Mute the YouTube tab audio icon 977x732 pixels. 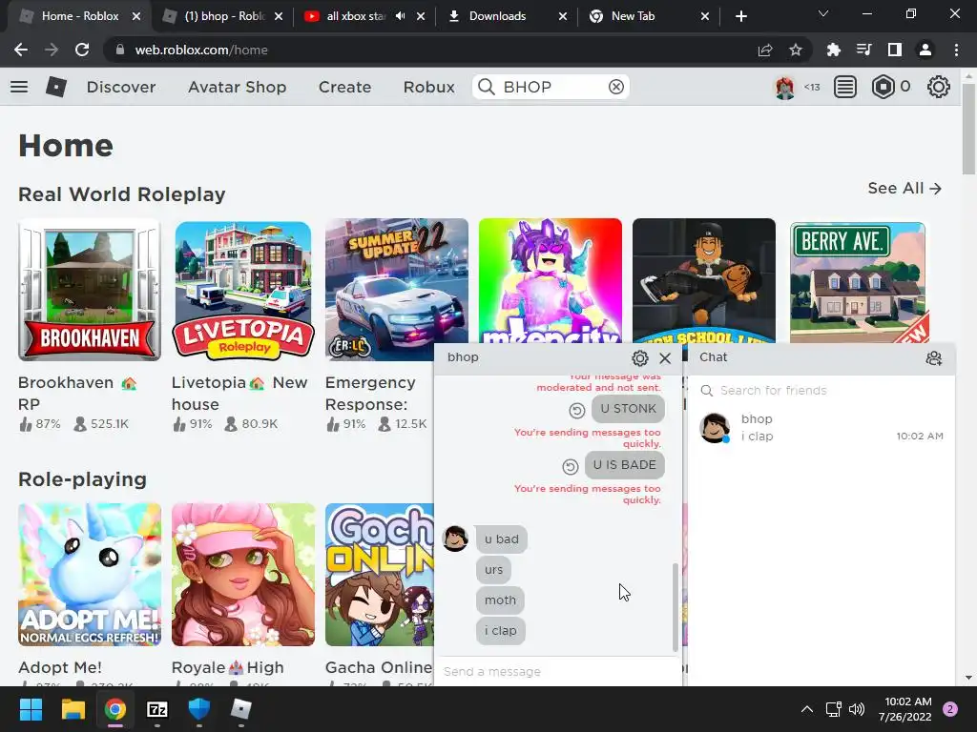tap(400, 16)
